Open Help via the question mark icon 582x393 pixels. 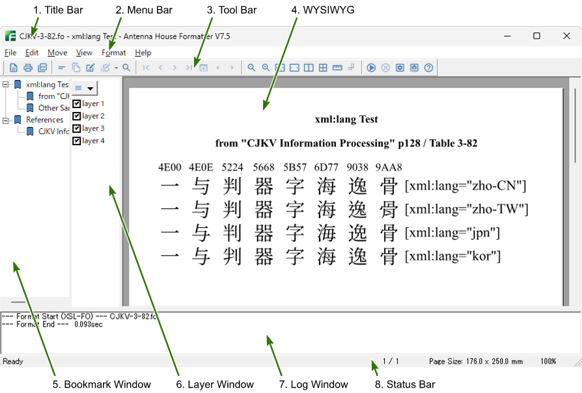(x=428, y=67)
